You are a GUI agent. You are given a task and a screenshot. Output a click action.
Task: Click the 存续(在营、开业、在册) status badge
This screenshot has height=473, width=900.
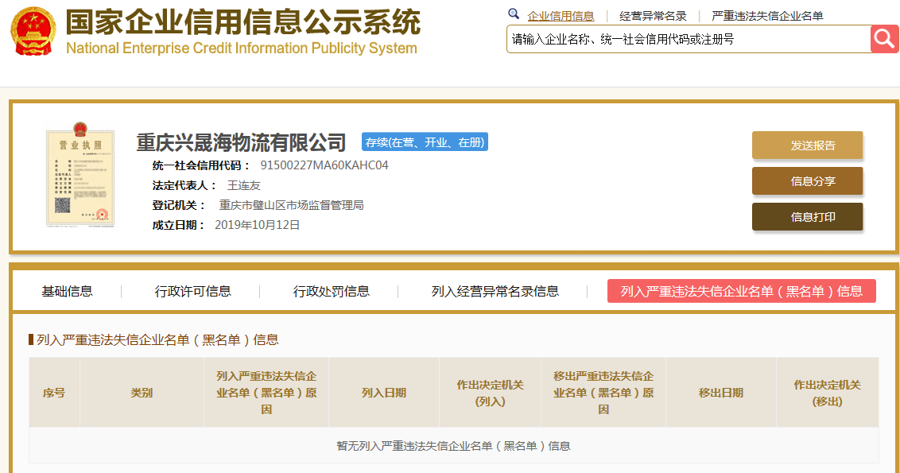tap(425, 142)
